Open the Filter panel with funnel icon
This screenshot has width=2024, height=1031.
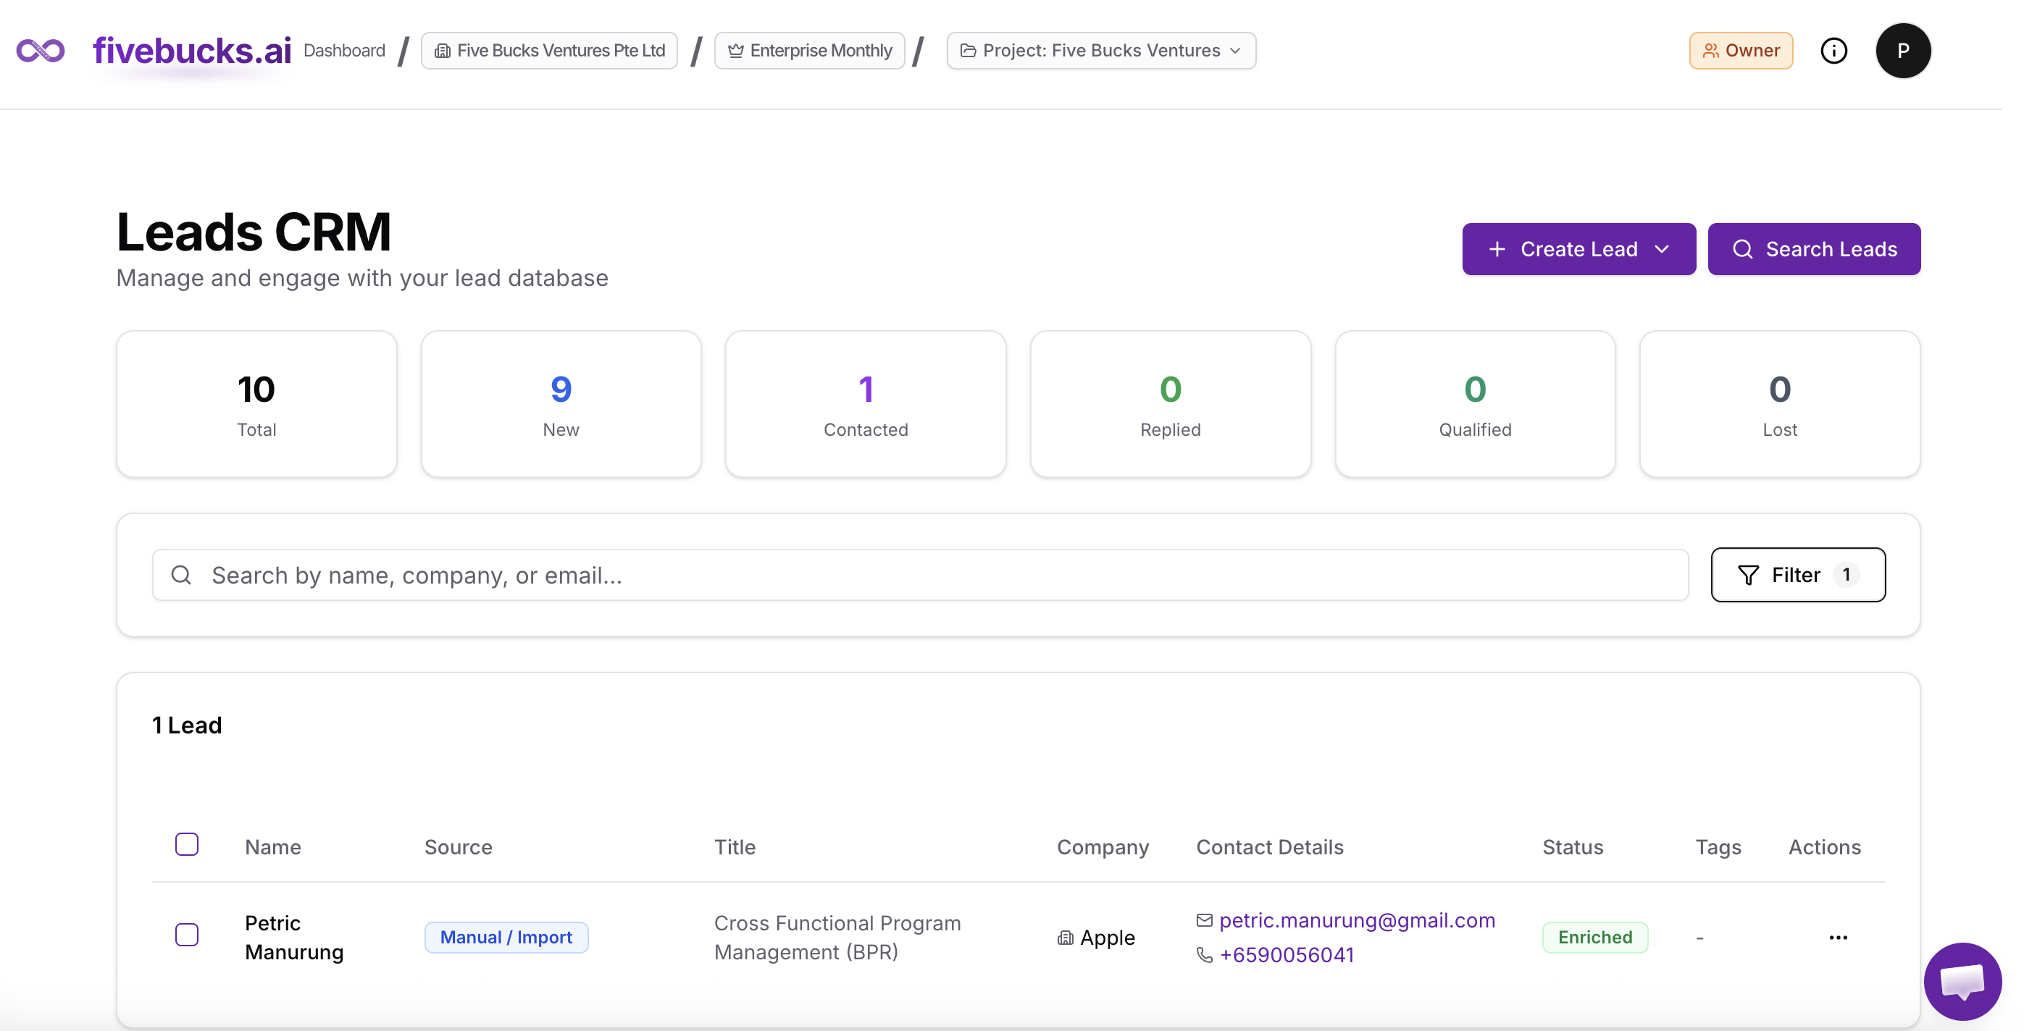[x=1798, y=574]
